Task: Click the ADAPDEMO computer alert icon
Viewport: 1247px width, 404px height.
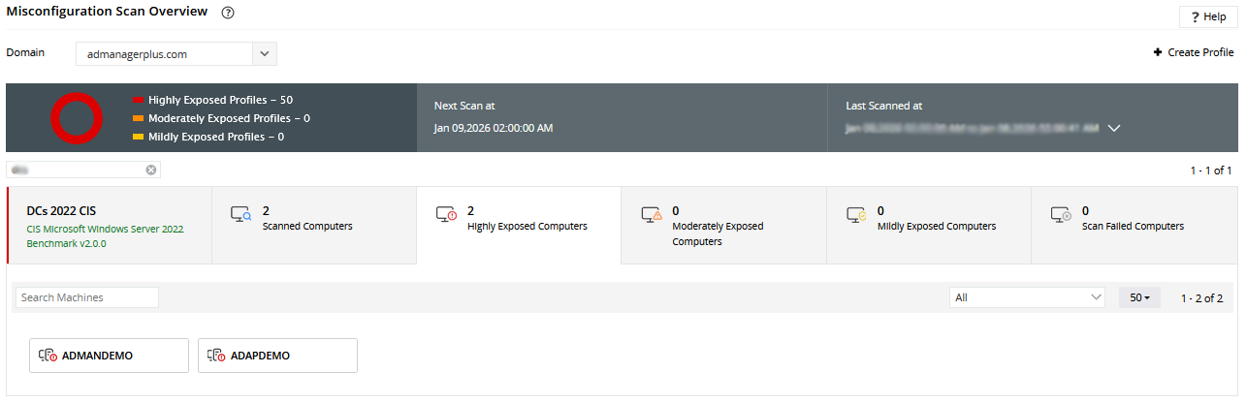Action: pos(217,356)
